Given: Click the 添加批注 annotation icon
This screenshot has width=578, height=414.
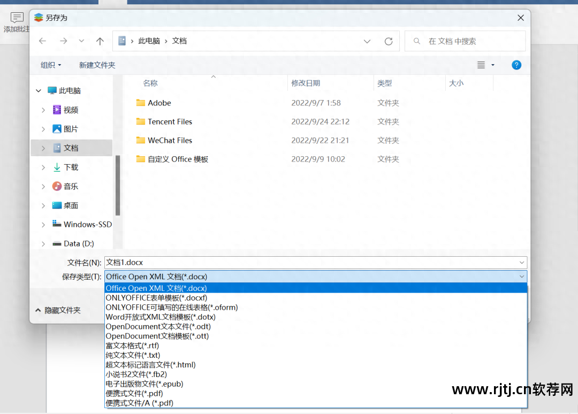Looking at the screenshot, I should tap(16, 17).
